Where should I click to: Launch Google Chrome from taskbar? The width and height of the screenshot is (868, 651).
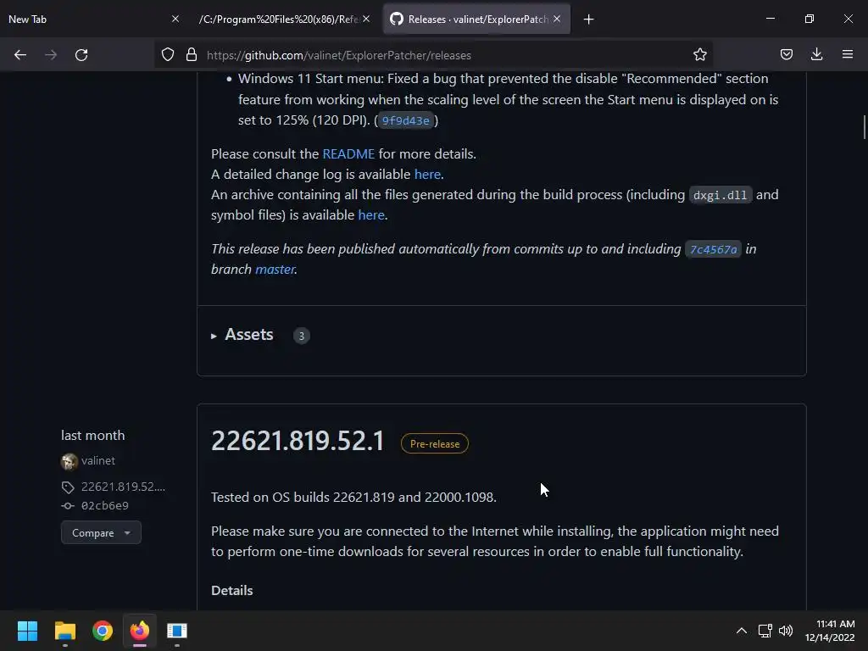[103, 631]
